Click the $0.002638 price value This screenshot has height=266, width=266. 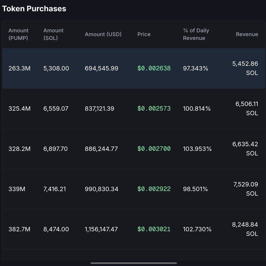click(x=154, y=68)
